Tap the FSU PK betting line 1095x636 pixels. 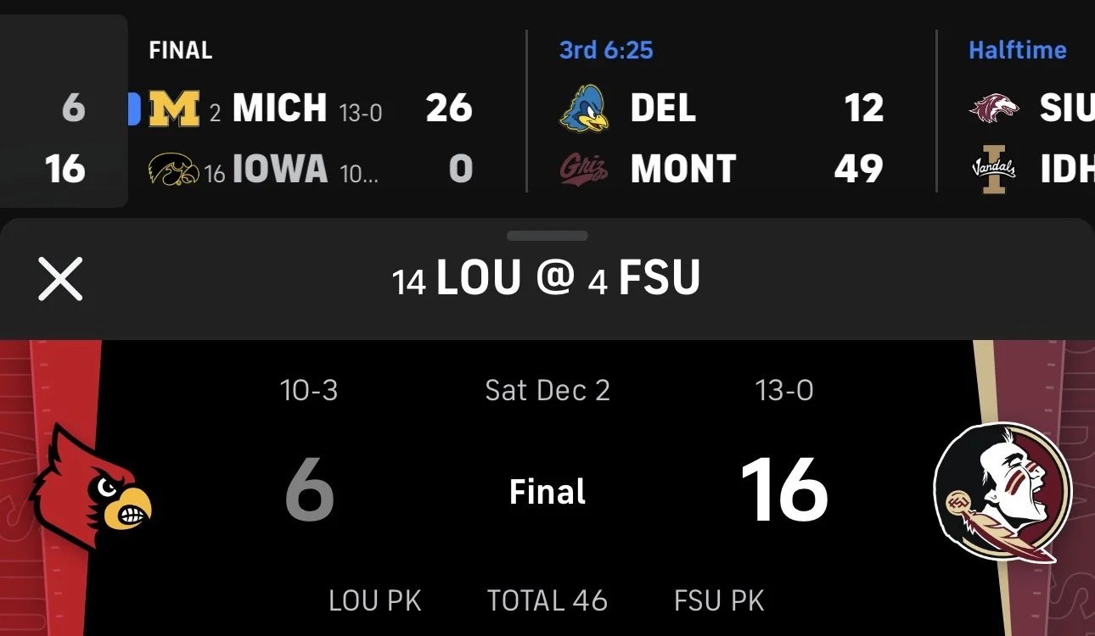coord(719,601)
